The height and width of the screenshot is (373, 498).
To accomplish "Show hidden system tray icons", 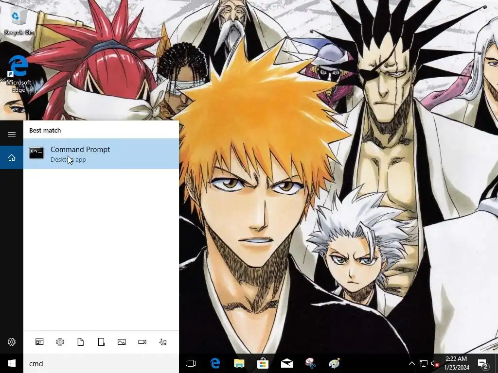I will (x=411, y=363).
